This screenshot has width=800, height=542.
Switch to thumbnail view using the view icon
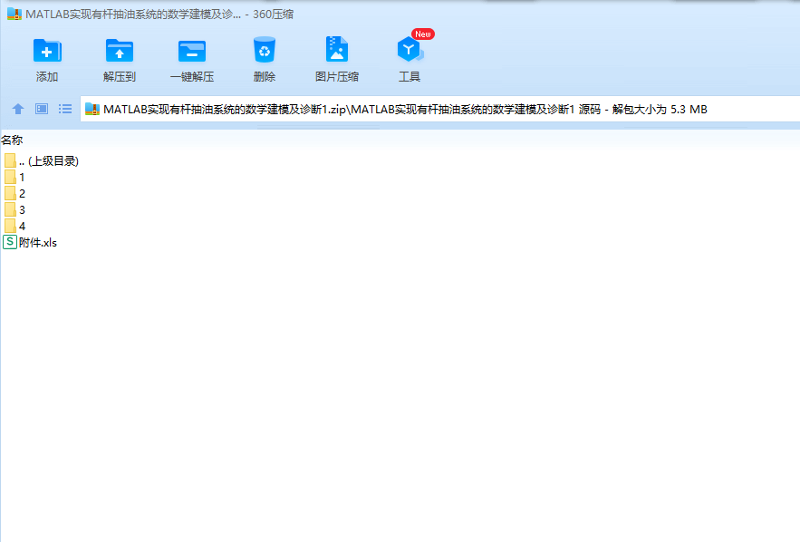coord(42,109)
